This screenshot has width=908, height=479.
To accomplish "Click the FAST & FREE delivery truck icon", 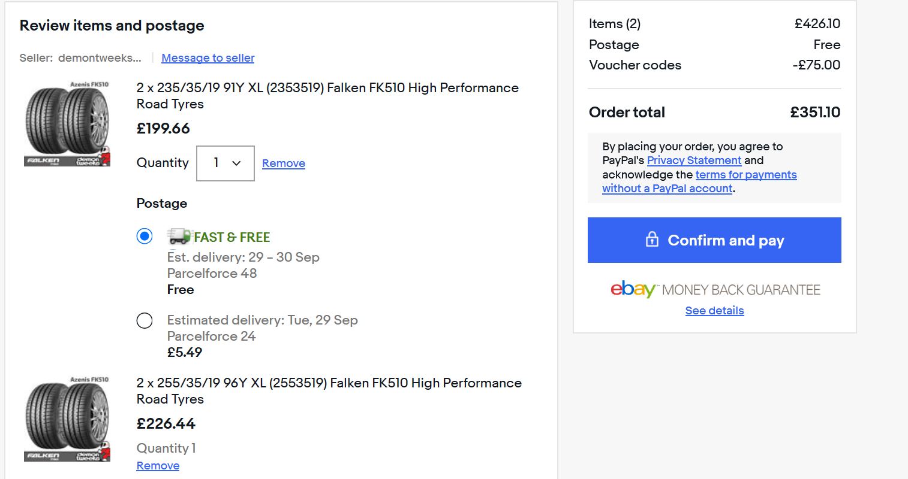I will pos(179,236).
